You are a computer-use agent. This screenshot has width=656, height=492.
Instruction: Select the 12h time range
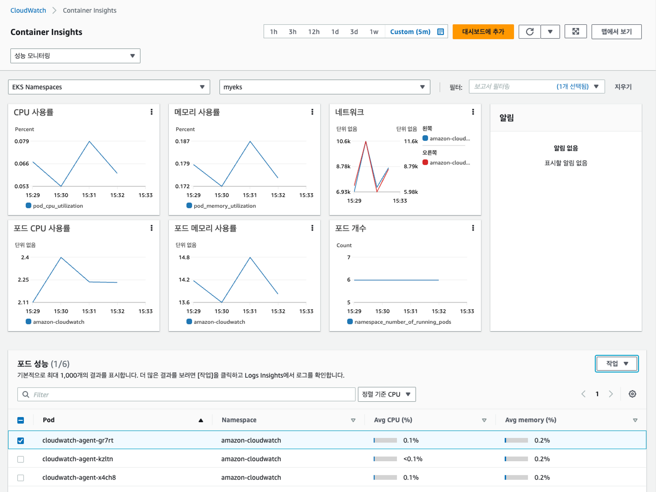[x=314, y=32]
